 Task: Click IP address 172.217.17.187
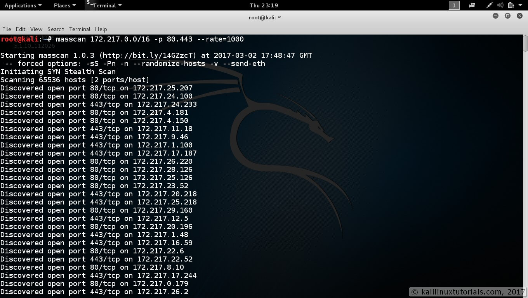point(167,153)
